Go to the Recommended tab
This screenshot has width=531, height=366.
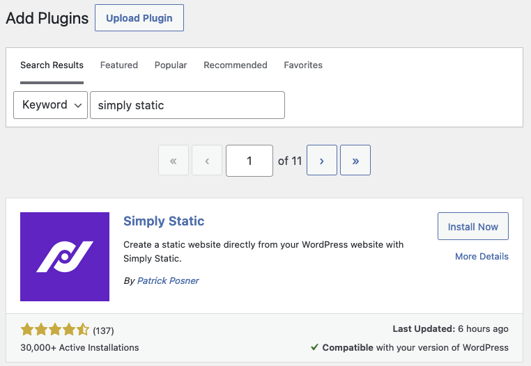click(236, 65)
